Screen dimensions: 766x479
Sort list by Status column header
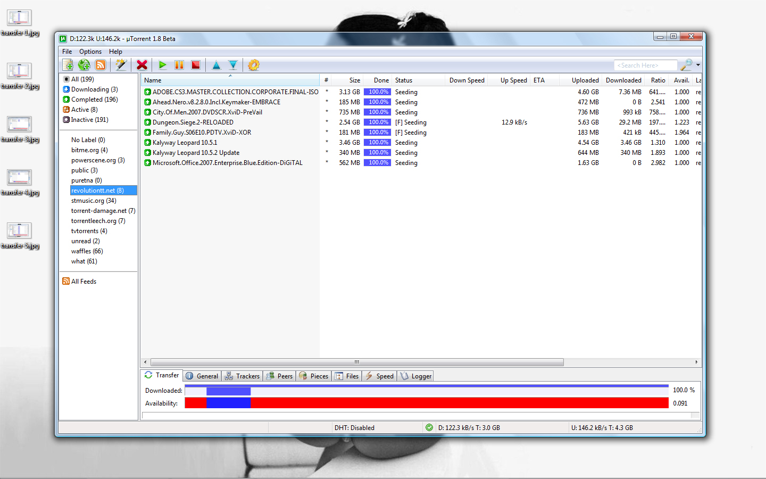pos(419,80)
